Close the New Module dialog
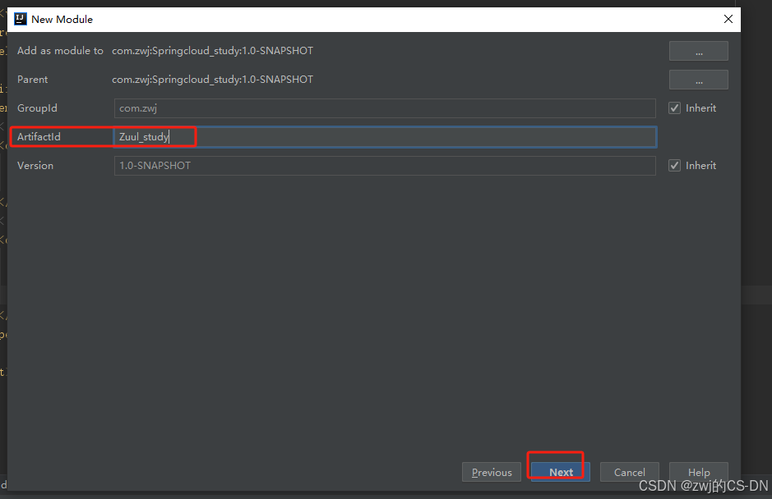The image size is (772, 499). pyautogui.click(x=728, y=19)
